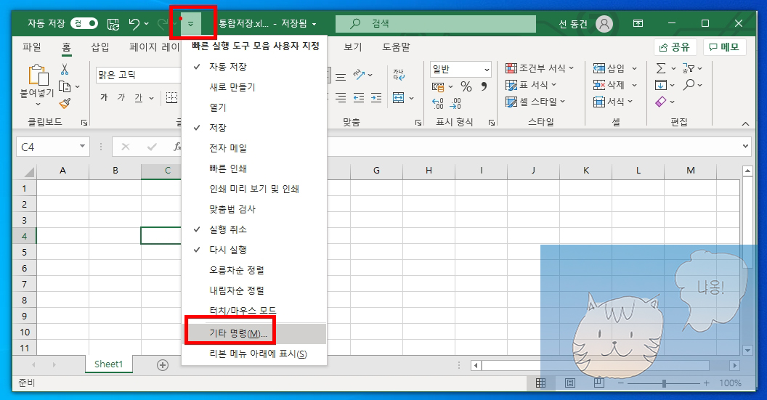Click the Decrease Decimal icon
The width and height of the screenshot is (767, 400).
pos(455,103)
